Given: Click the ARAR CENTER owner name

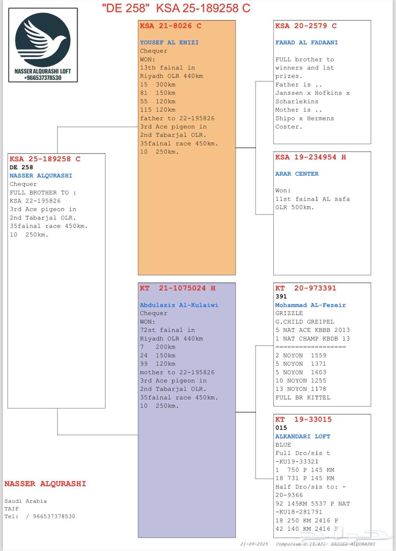Looking at the screenshot, I should pos(297,174).
